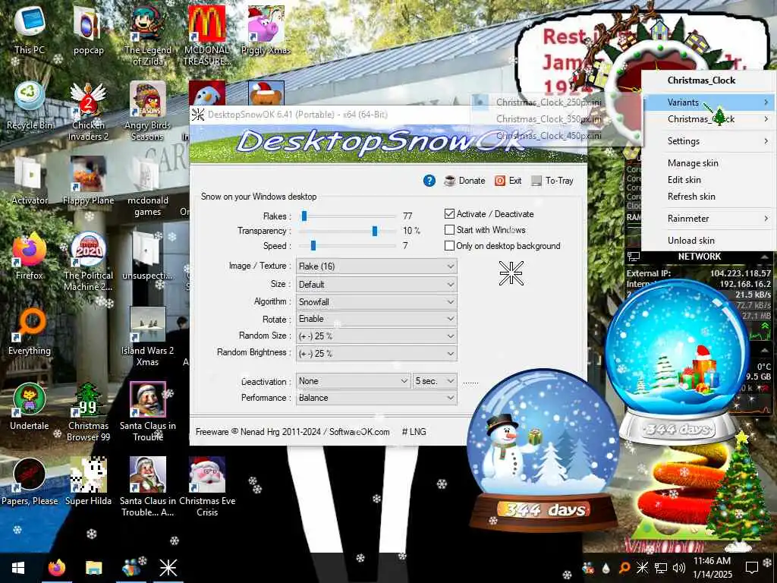The width and height of the screenshot is (777, 583).
Task: Open the Image / Texture dropdown
Action: [x=376, y=266]
